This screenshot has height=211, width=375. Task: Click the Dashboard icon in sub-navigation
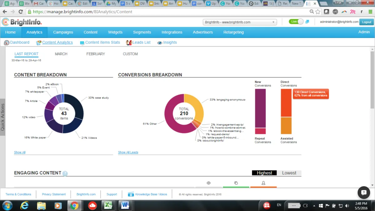(7, 43)
